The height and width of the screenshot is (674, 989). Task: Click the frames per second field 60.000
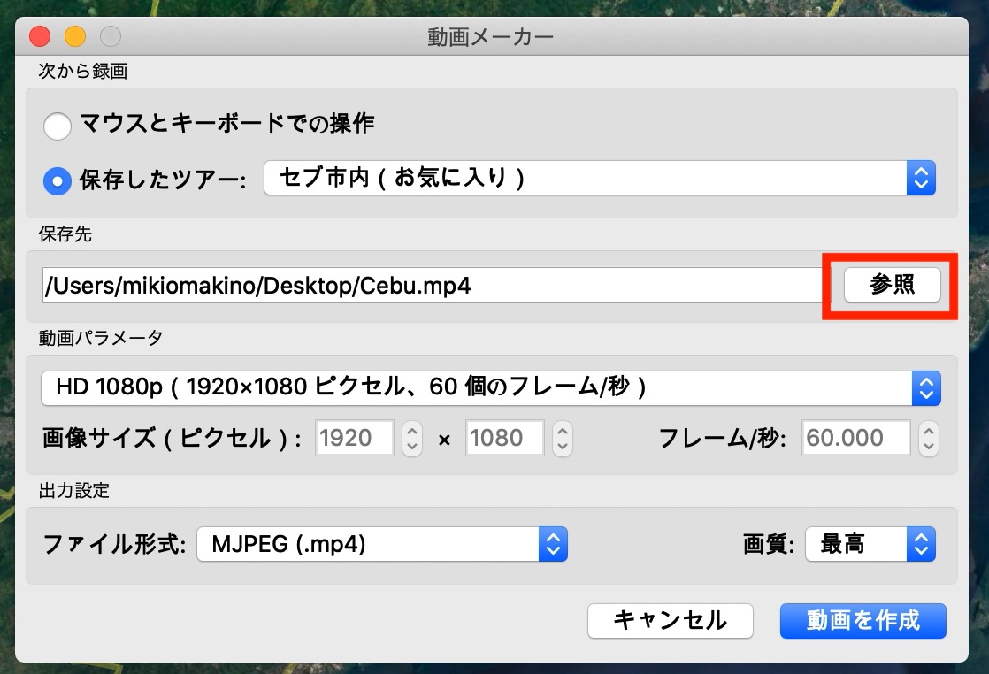click(x=856, y=438)
